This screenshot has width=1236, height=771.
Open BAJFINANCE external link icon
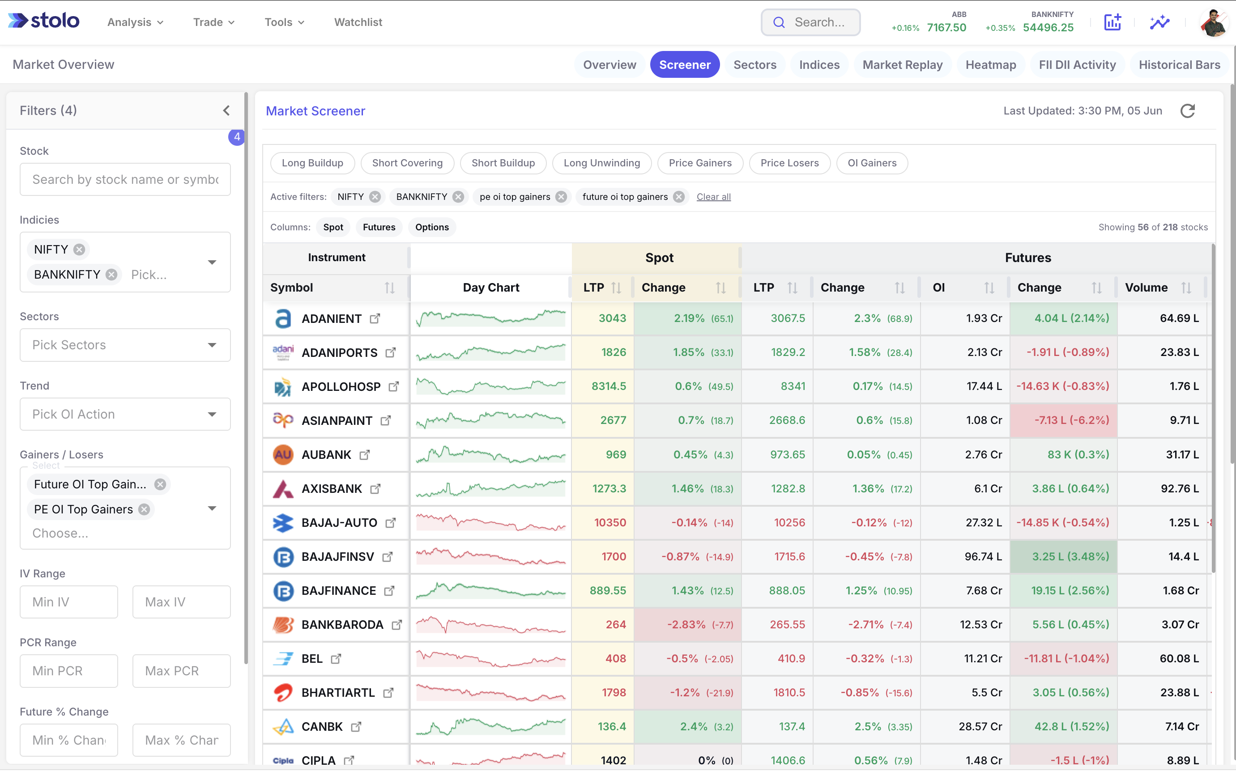[389, 590]
